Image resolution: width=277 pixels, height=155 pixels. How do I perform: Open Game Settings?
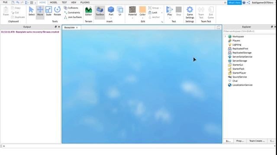pos(190,12)
